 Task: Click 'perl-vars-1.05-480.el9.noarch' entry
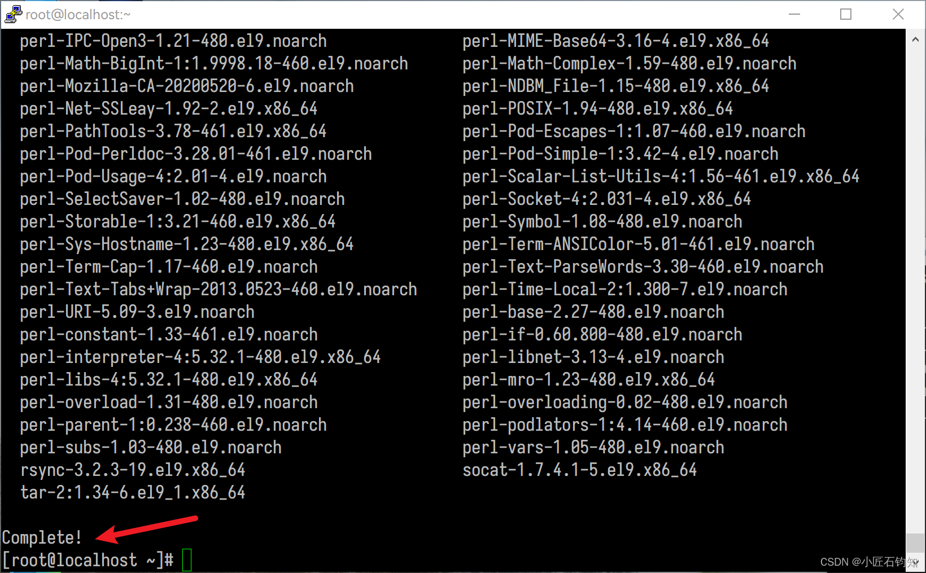click(593, 448)
